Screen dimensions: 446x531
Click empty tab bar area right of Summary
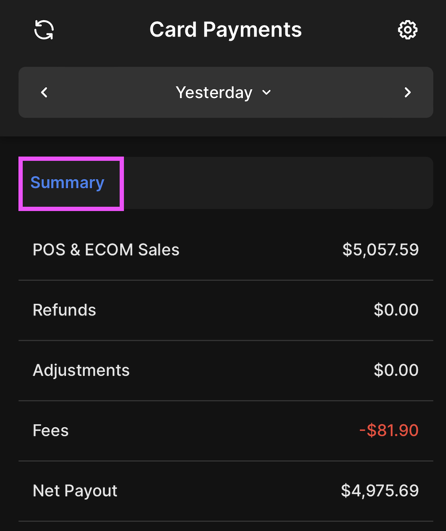pos(279,183)
